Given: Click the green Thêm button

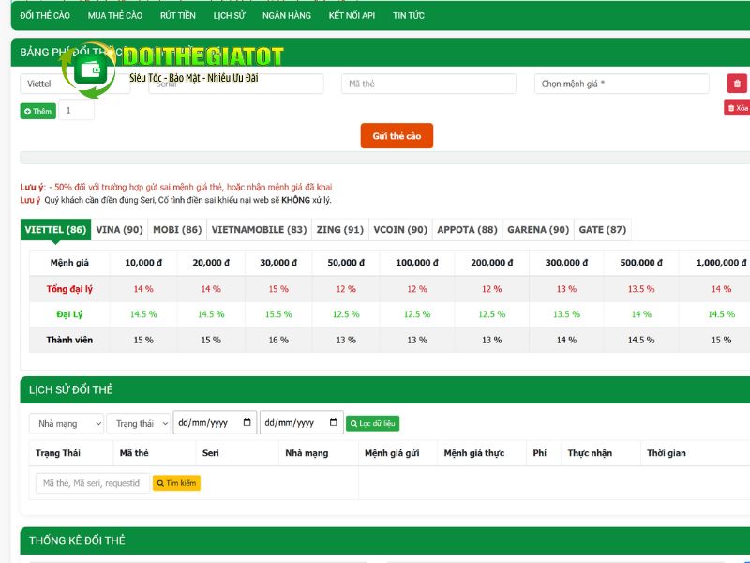Looking at the screenshot, I should tap(37, 111).
